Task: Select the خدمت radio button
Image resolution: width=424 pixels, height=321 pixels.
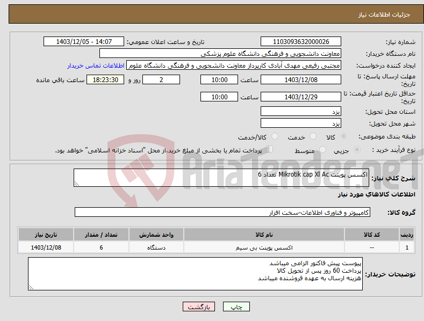Action: (313, 136)
